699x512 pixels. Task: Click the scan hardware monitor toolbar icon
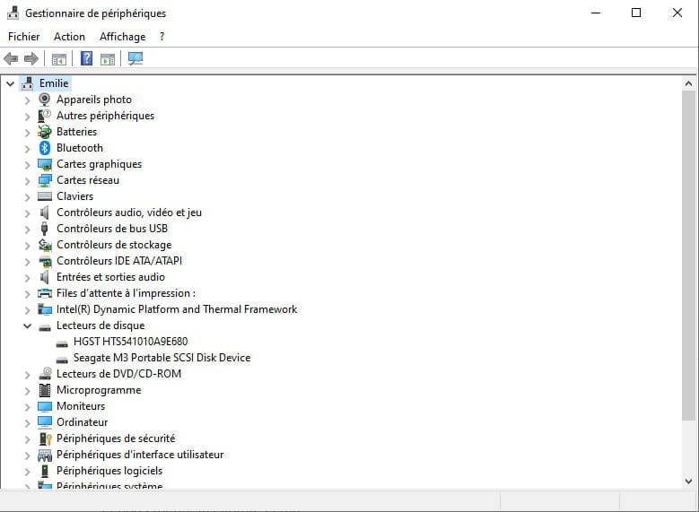[x=135, y=59]
